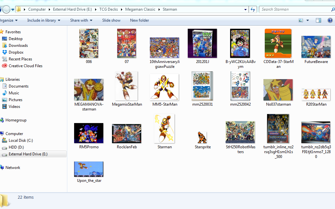Navigate to TCG Decks breadcrumb

(x=108, y=9)
